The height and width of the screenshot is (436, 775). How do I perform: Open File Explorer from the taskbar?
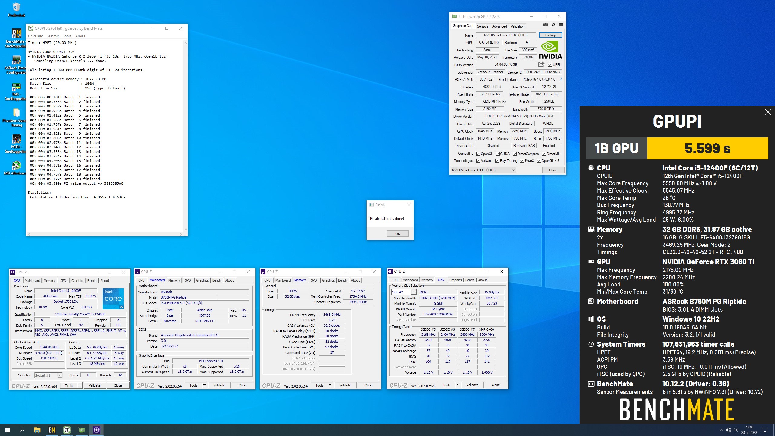coord(37,430)
